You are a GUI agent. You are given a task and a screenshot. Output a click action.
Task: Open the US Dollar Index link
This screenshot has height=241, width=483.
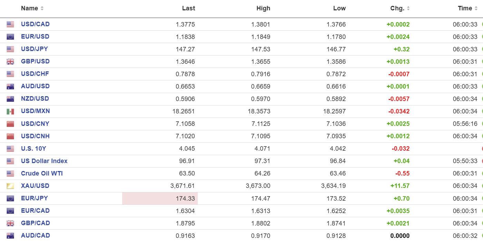click(44, 161)
